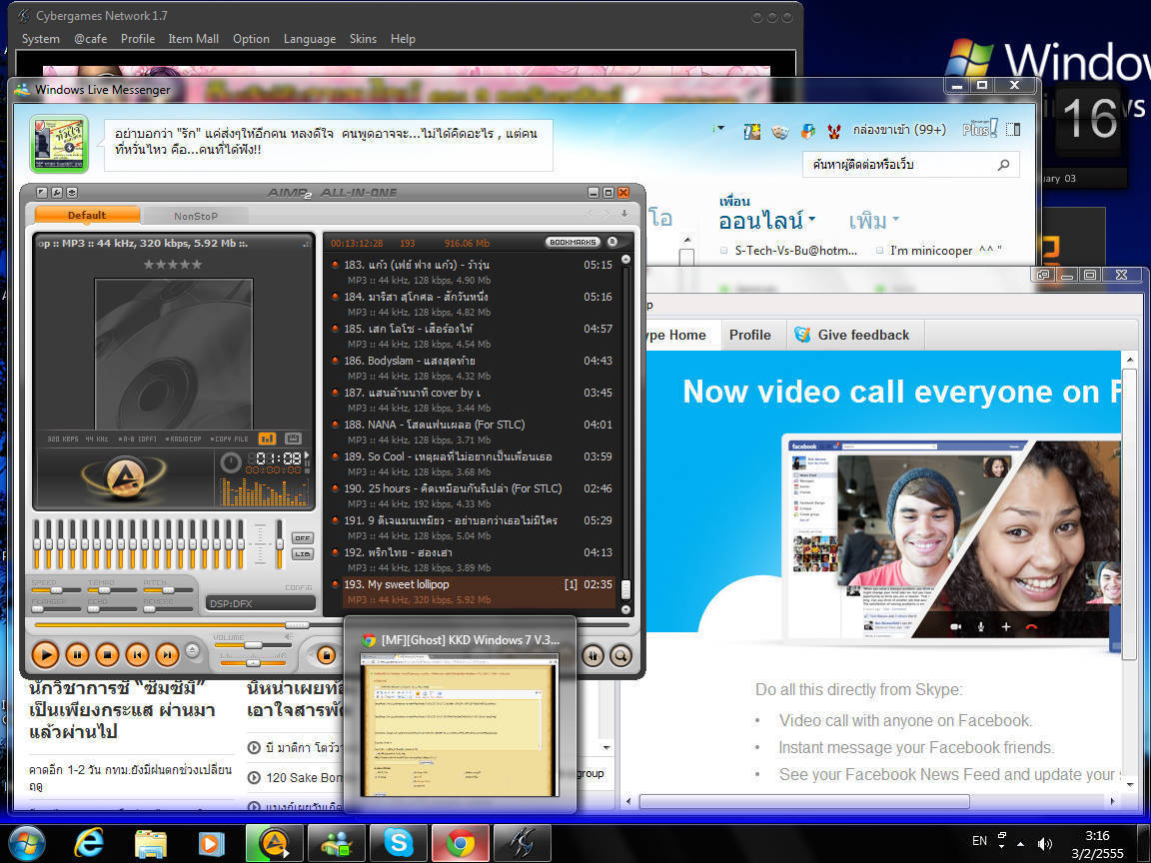
Task: Skip to next track in AIMP
Action: tap(168, 654)
